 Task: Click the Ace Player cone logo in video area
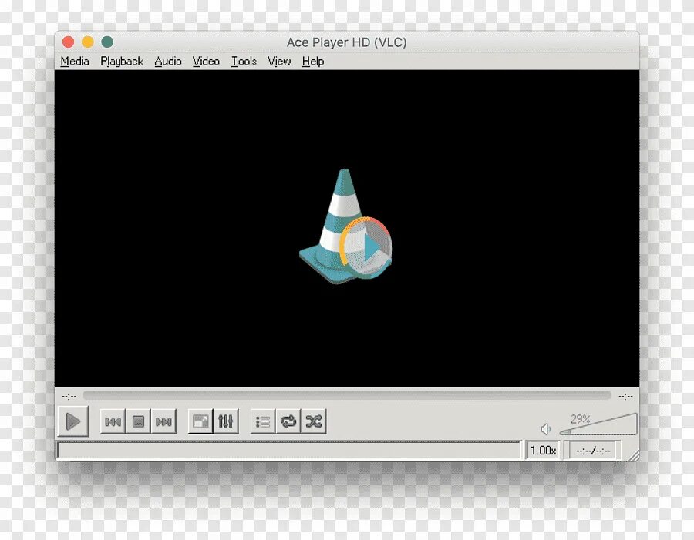point(345,226)
